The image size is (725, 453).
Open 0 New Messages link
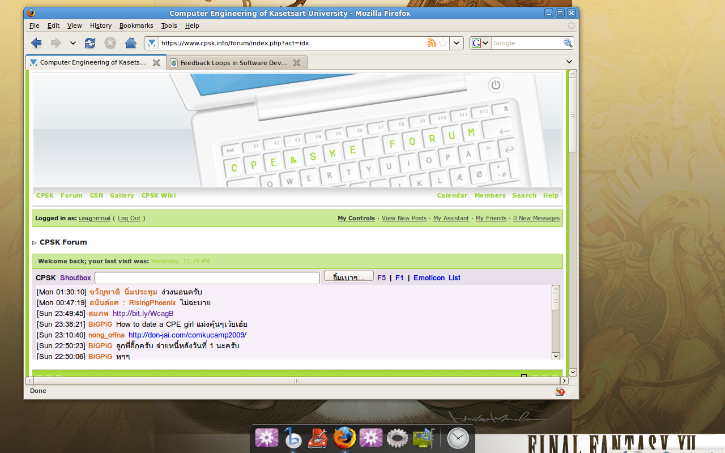pos(536,218)
